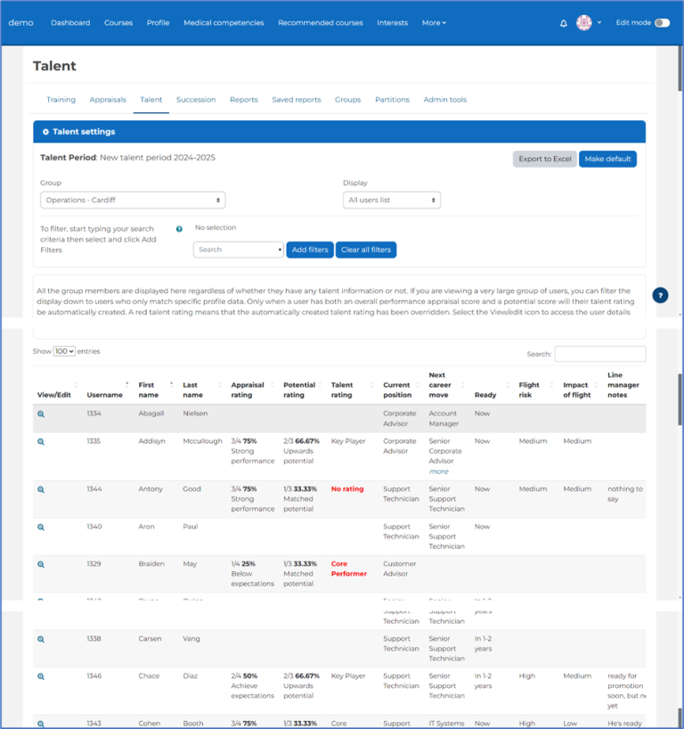Select the Talent tab

tap(151, 100)
